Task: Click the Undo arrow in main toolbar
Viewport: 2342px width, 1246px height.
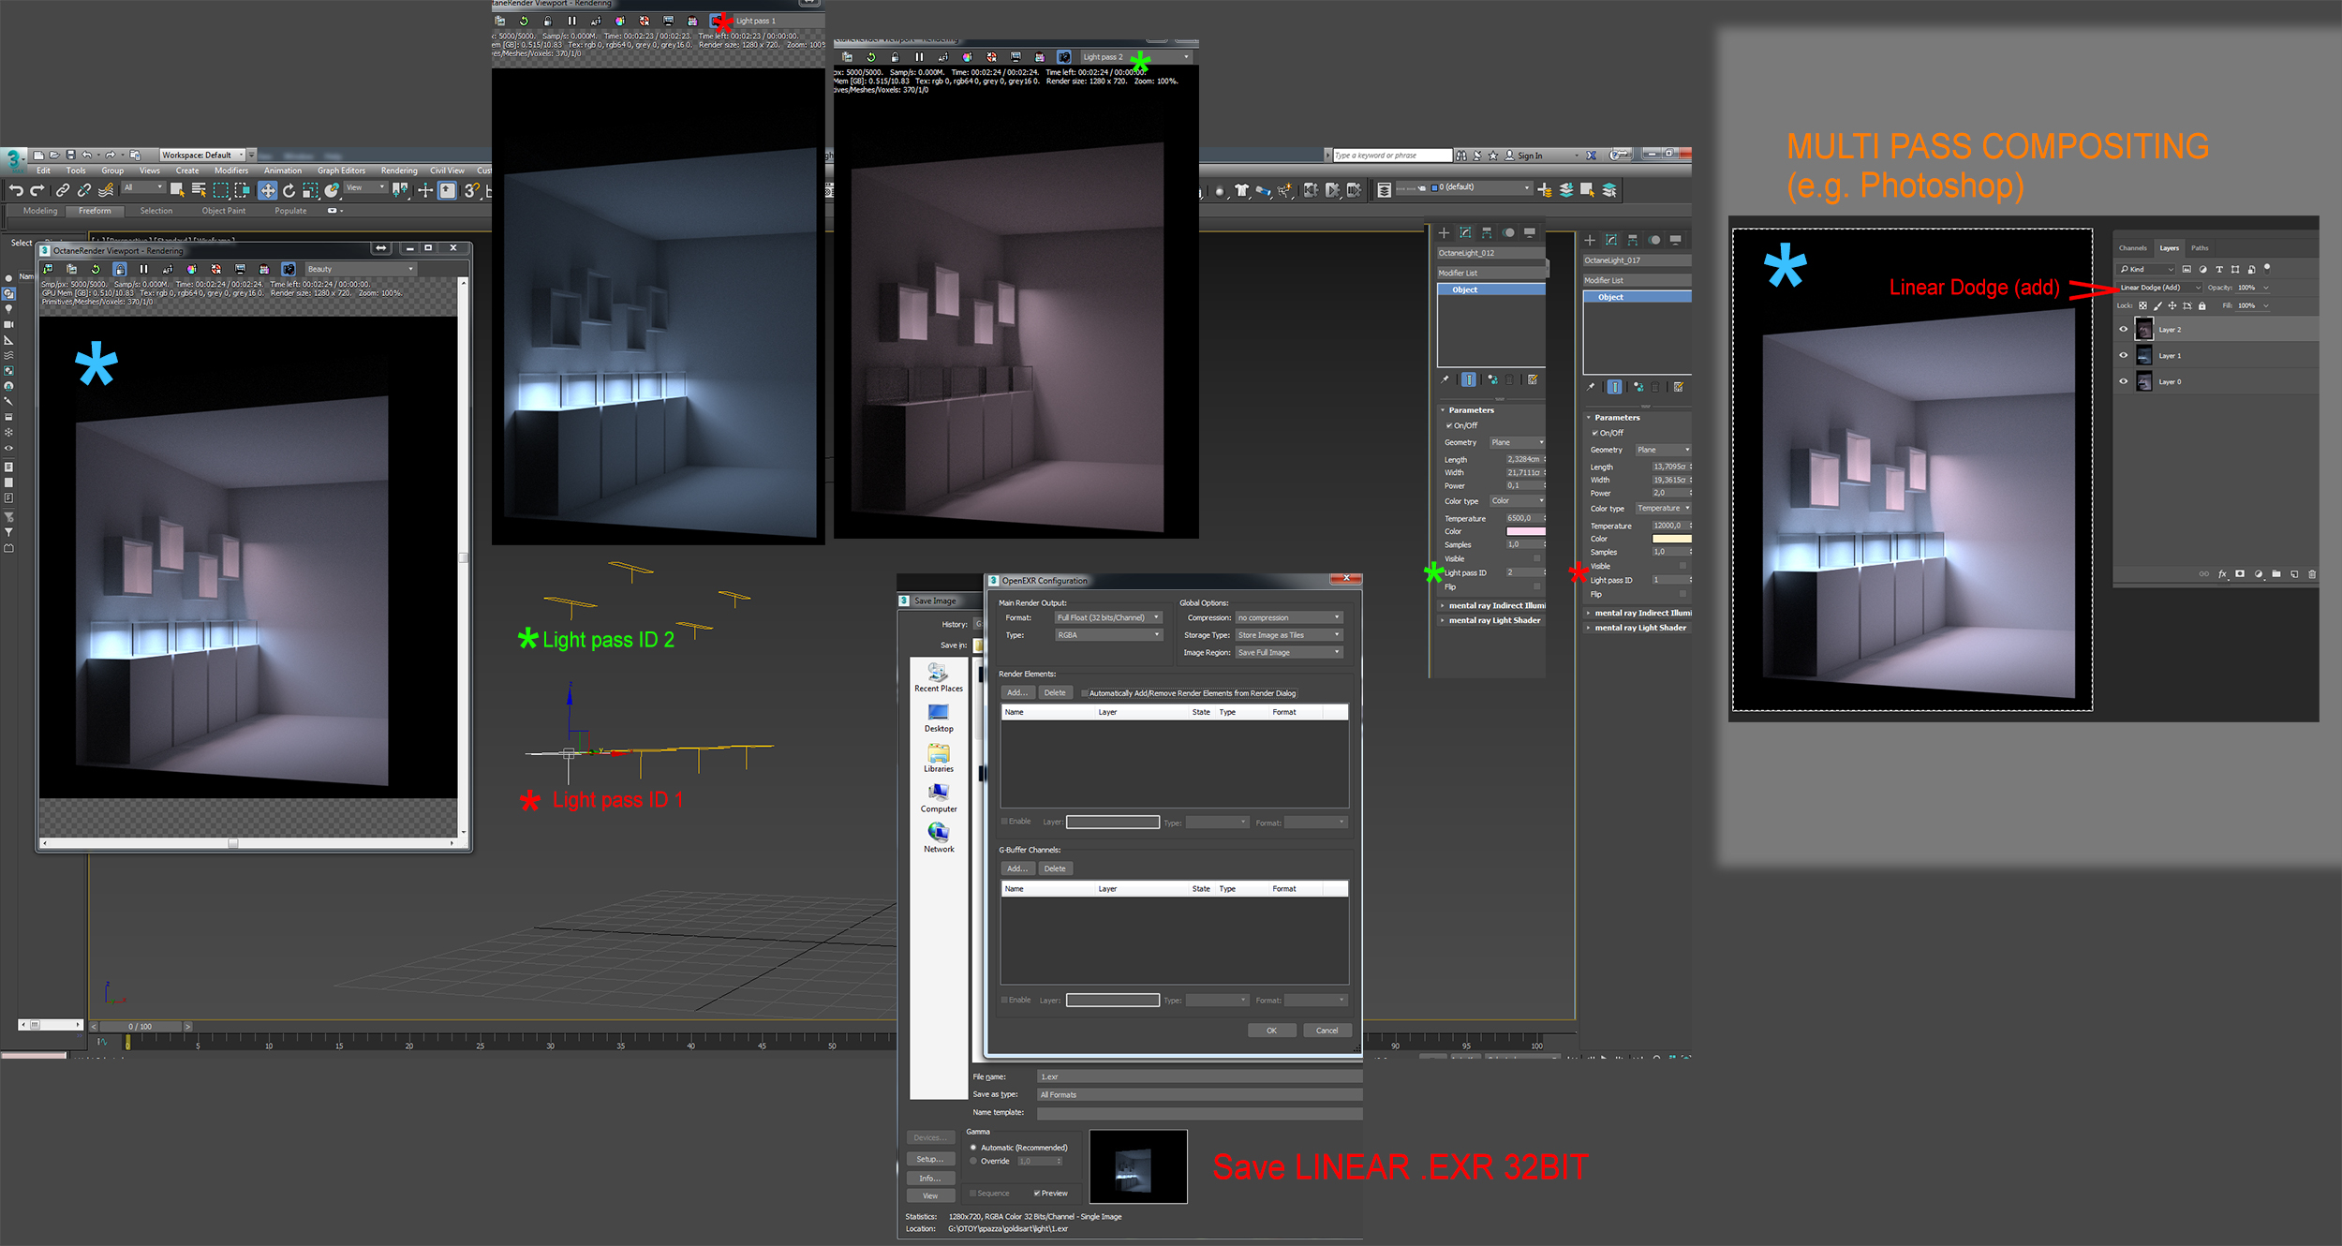Action: point(16,190)
